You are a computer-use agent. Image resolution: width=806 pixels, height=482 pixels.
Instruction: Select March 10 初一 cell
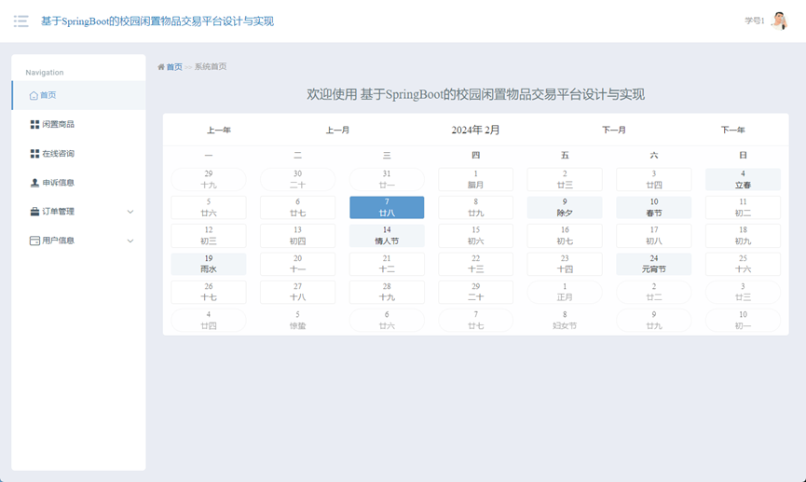point(743,321)
